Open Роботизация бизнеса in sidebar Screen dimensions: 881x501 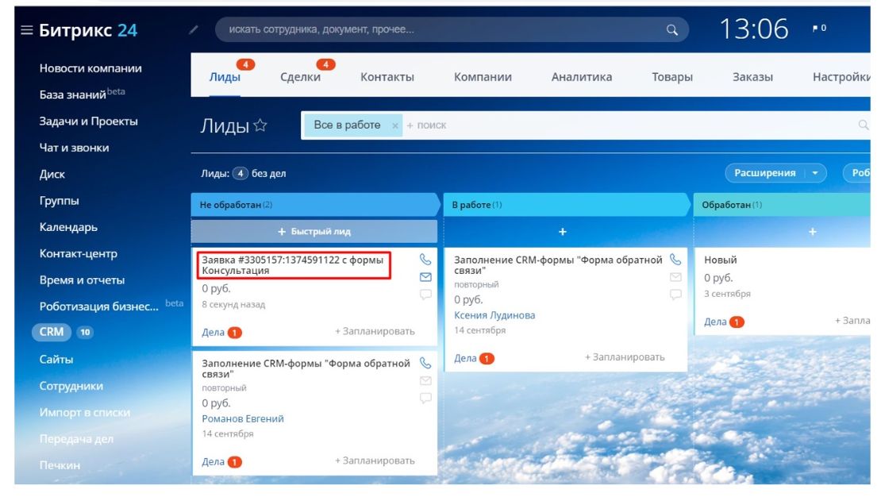[99, 306]
